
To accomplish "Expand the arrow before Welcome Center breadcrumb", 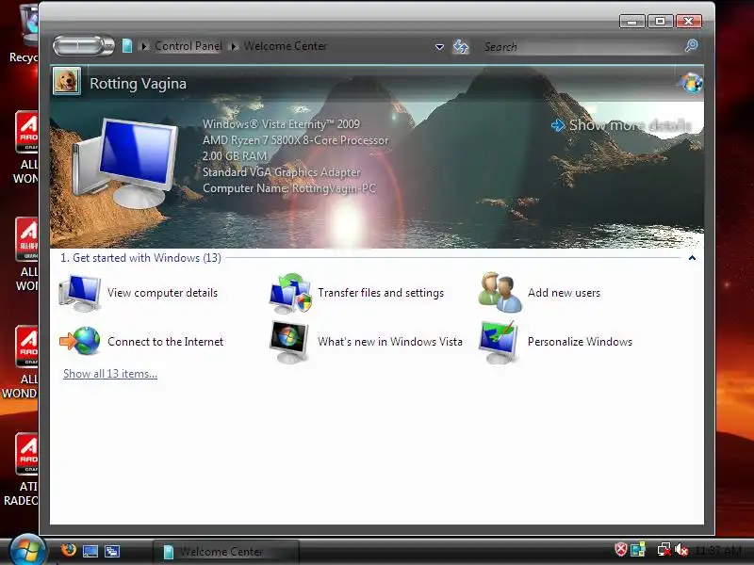I will click(233, 46).
